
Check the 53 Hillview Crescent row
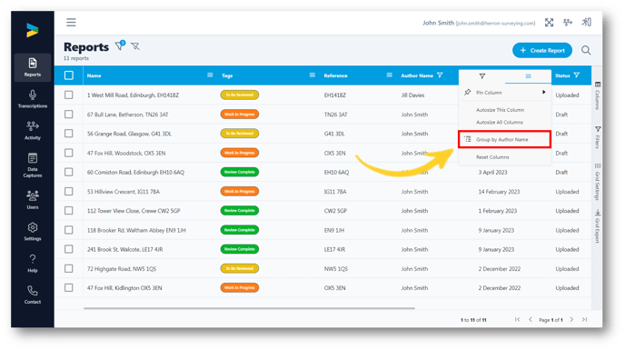click(68, 191)
